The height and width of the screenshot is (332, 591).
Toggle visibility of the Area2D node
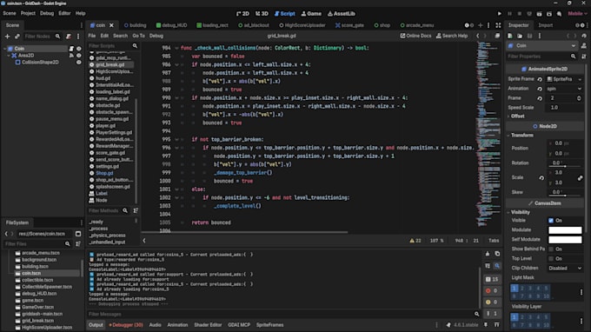tap(79, 56)
